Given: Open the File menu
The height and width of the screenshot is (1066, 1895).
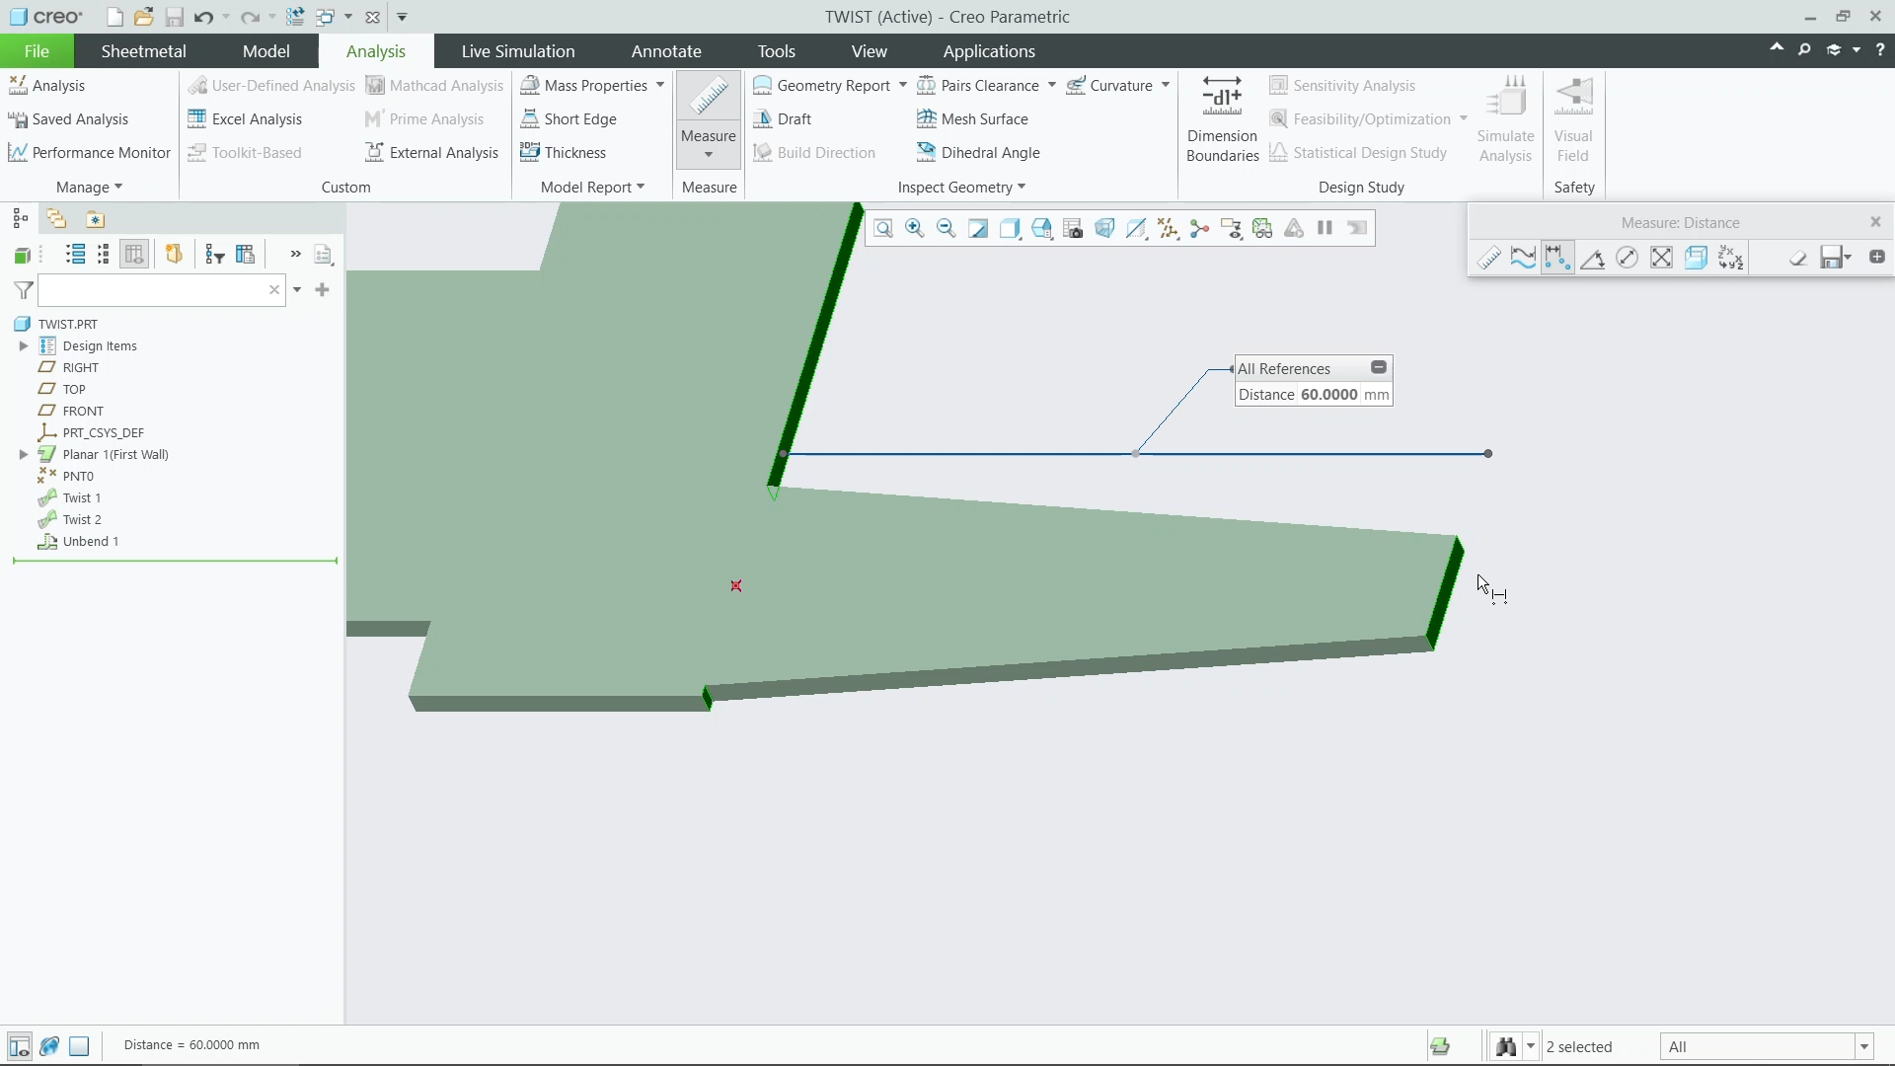Looking at the screenshot, I should [x=37, y=51].
